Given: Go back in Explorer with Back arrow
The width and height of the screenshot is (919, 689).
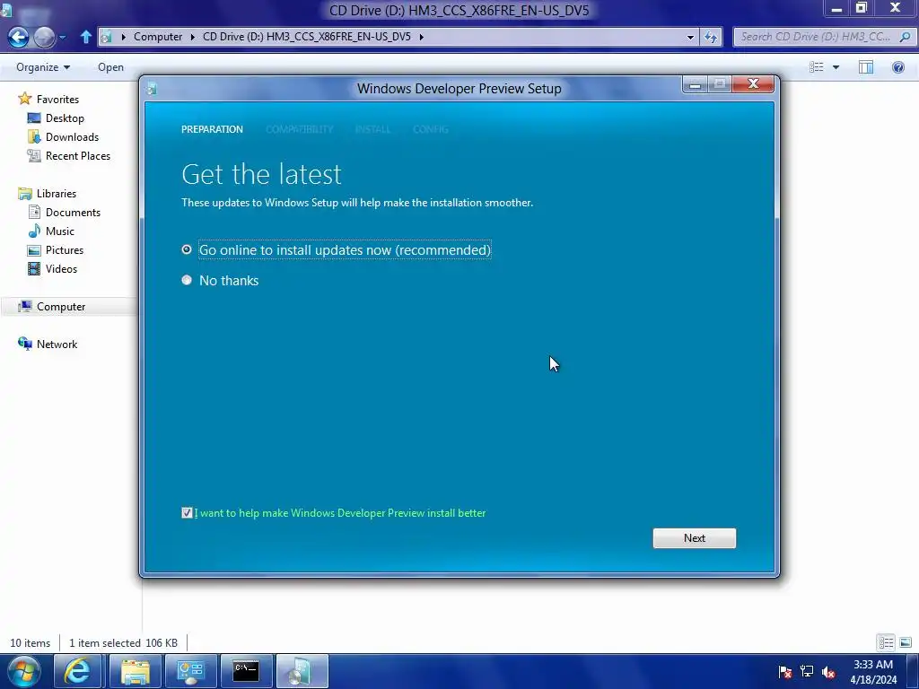Looking at the screenshot, I should 18,37.
